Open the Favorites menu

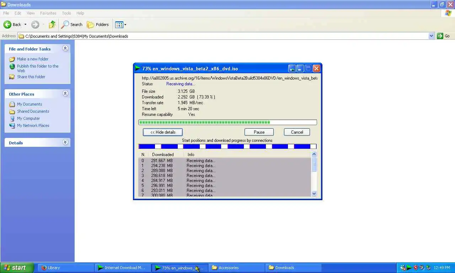(48, 13)
